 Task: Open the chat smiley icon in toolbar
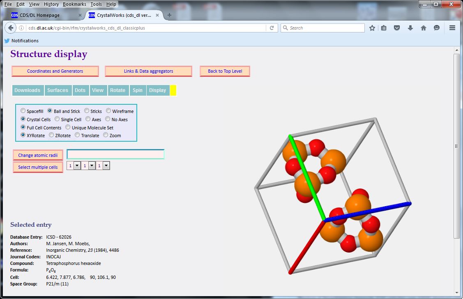pos(437,28)
